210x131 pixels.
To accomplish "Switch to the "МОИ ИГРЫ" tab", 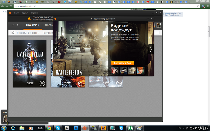I will click(33, 25).
